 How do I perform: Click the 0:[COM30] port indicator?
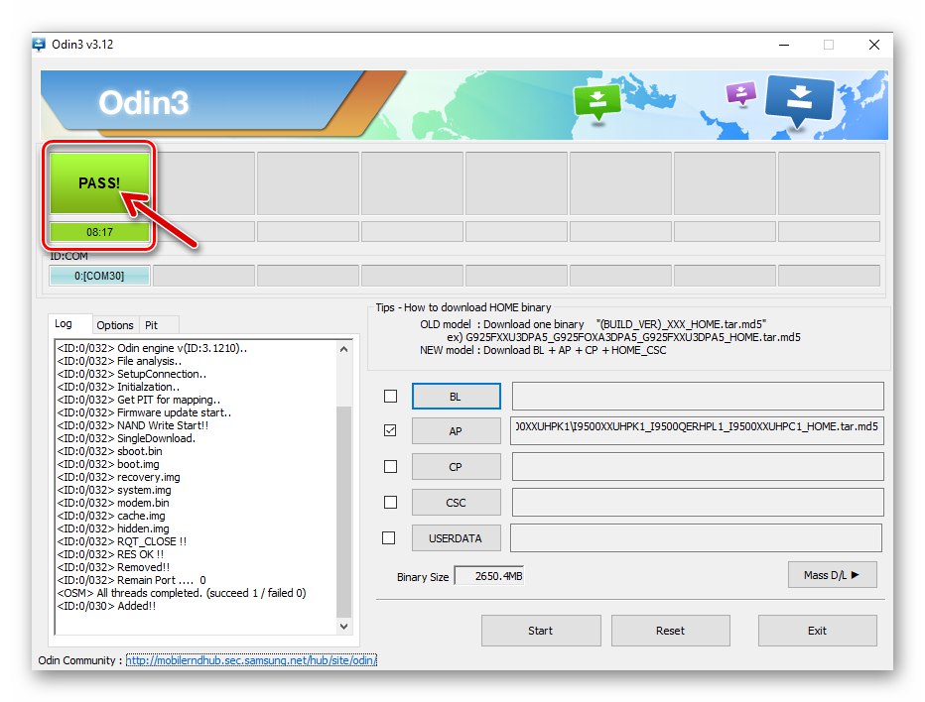tap(99, 276)
